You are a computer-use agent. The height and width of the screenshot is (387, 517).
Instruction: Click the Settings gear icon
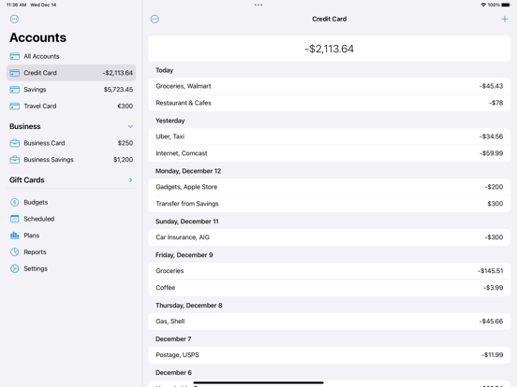[14, 268]
